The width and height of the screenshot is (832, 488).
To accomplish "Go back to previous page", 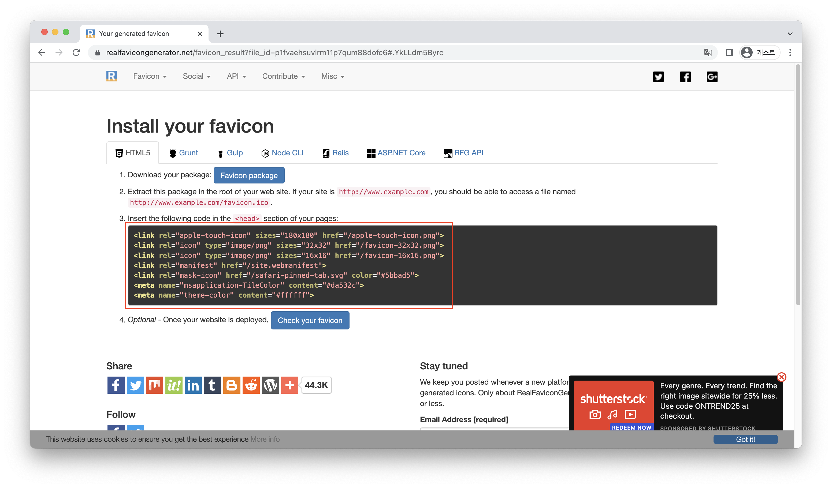I will pos(42,52).
